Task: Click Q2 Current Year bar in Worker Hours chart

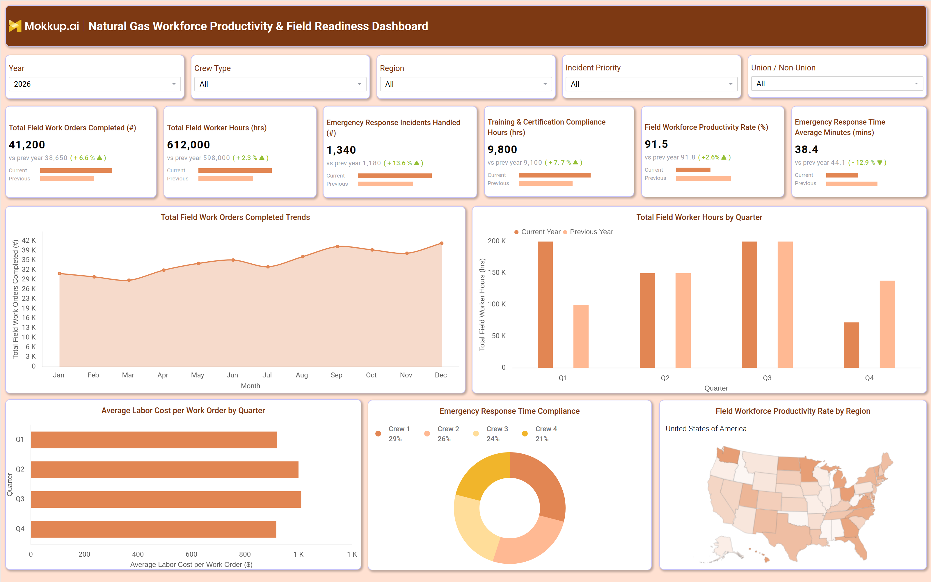Action: click(x=647, y=320)
